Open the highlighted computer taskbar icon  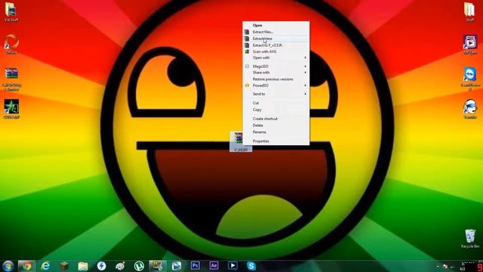pos(158,266)
